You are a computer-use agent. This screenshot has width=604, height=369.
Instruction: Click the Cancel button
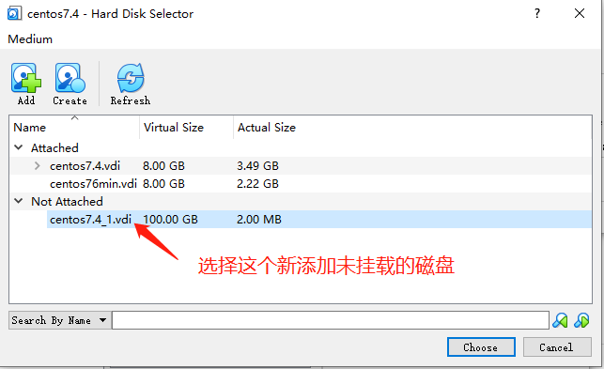(557, 347)
